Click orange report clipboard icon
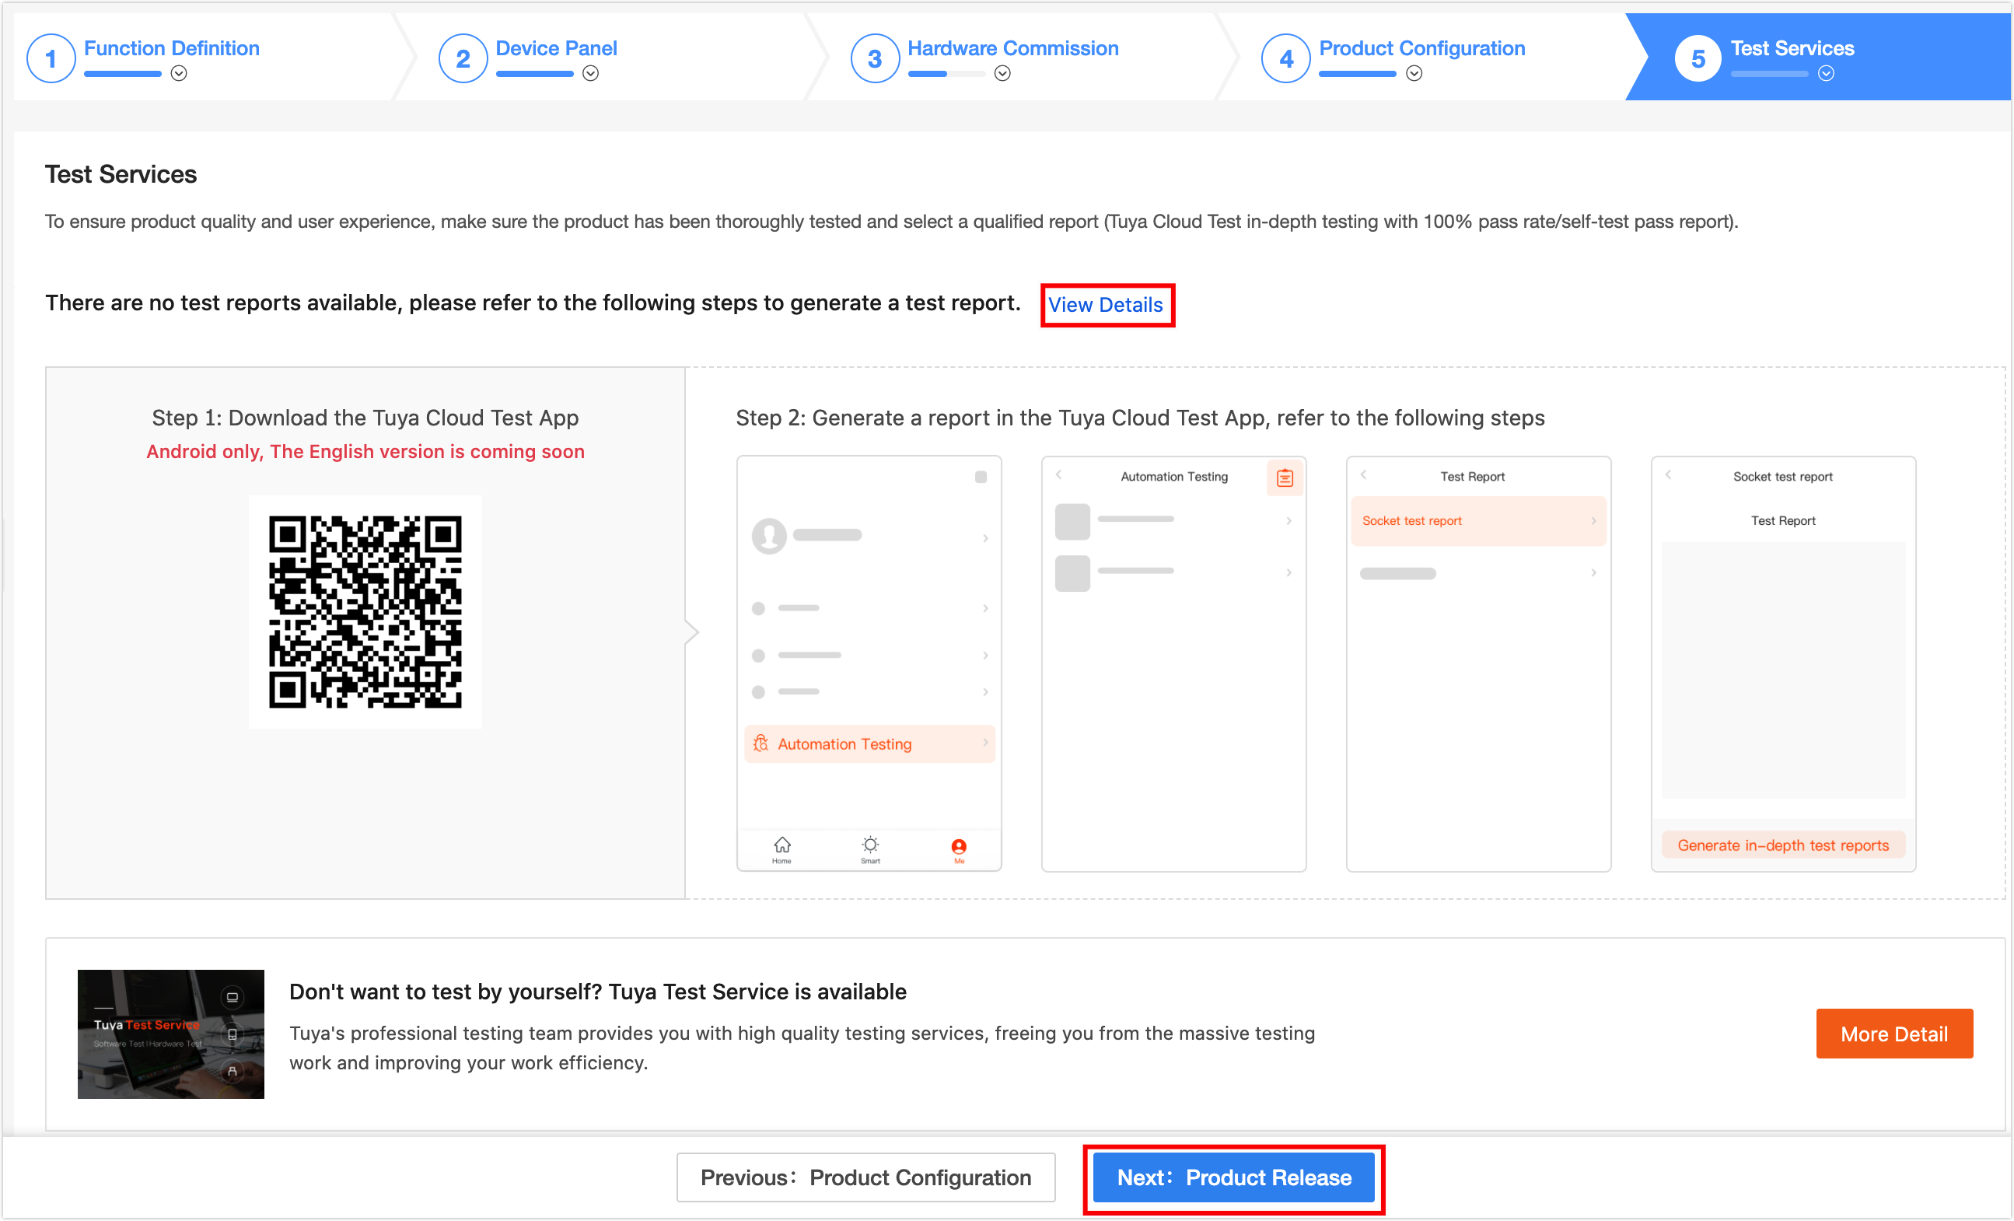Screen dimensions: 2014x1221 [x=1284, y=478]
